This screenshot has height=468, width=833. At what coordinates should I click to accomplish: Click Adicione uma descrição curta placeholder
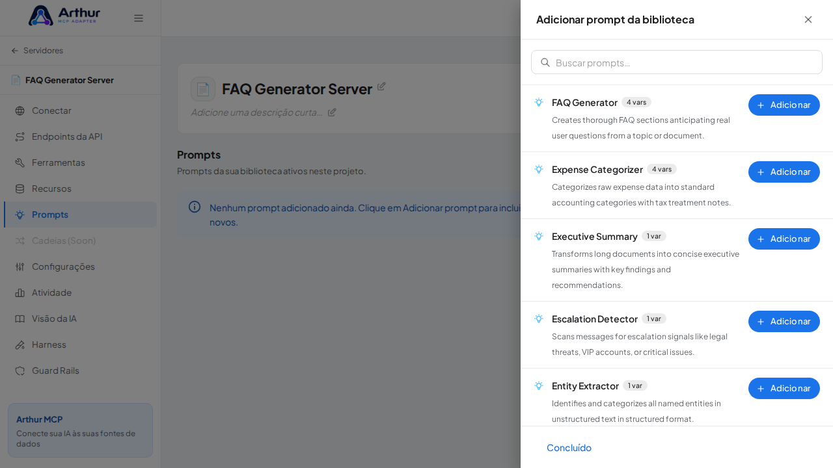256,112
